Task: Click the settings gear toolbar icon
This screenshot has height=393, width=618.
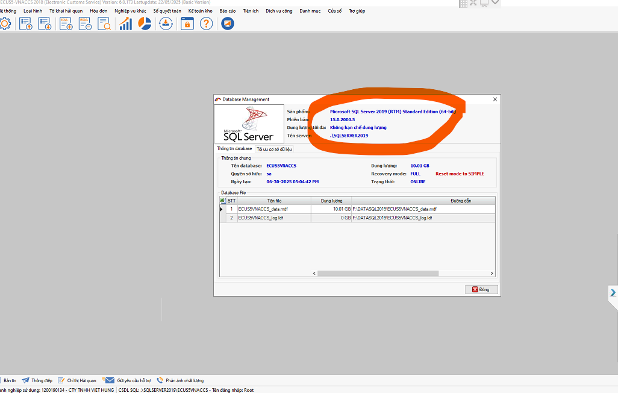Action: (x=5, y=24)
